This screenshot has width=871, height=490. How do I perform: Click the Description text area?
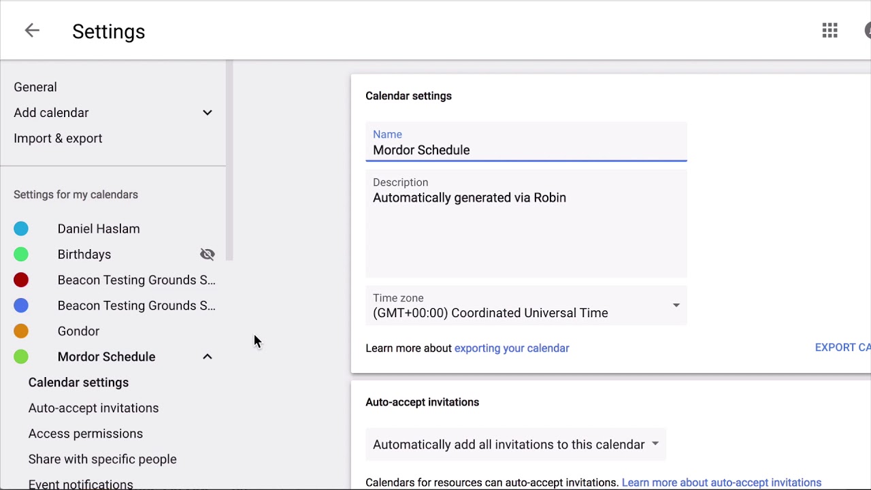[x=526, y=225]
